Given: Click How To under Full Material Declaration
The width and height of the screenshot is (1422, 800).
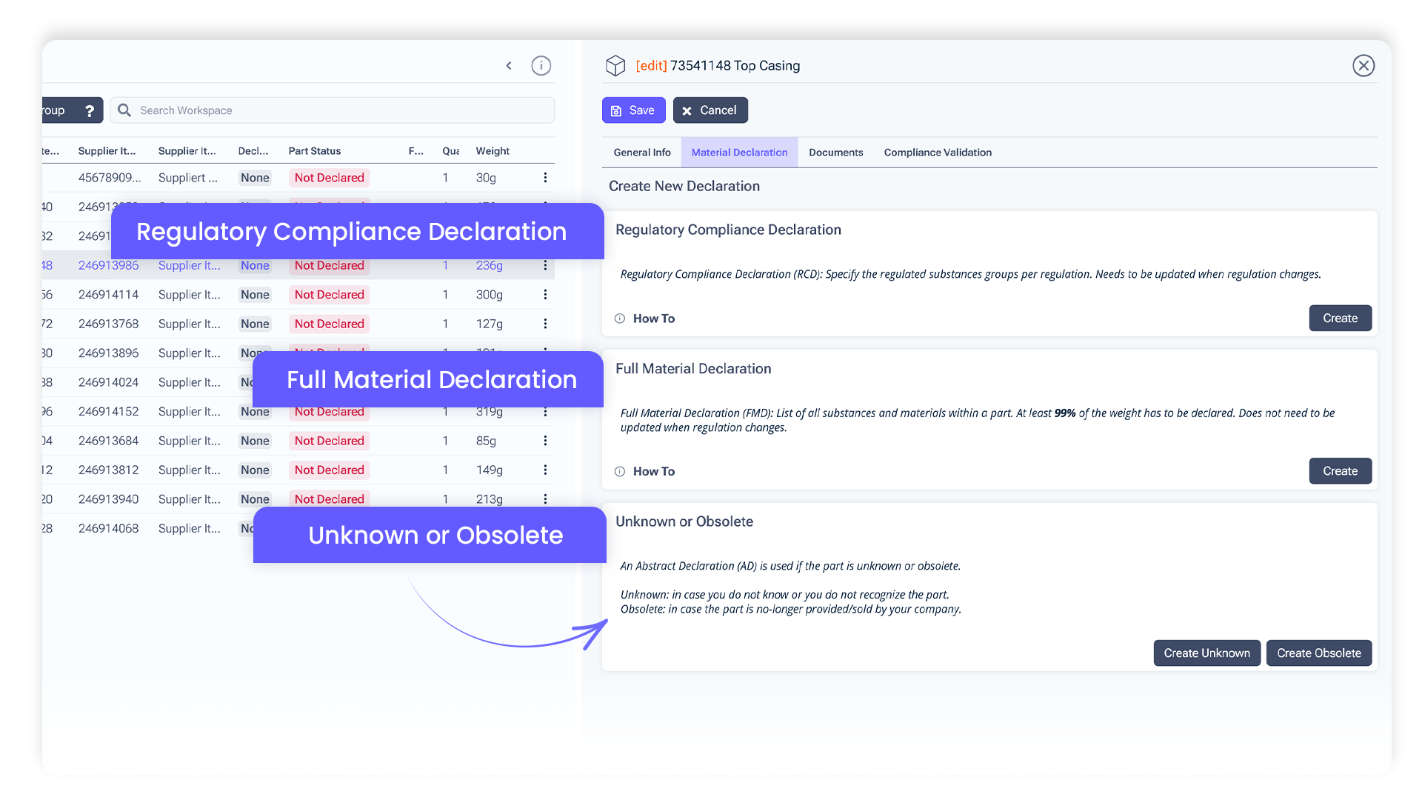Looking at the screenshot, I should [x=653, y=472].
